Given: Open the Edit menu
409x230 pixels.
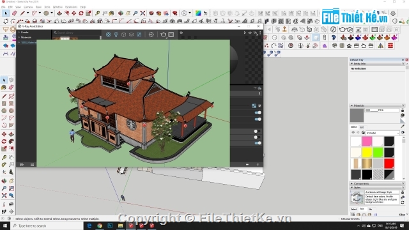Looking at the screenshot, I should 10,7.
